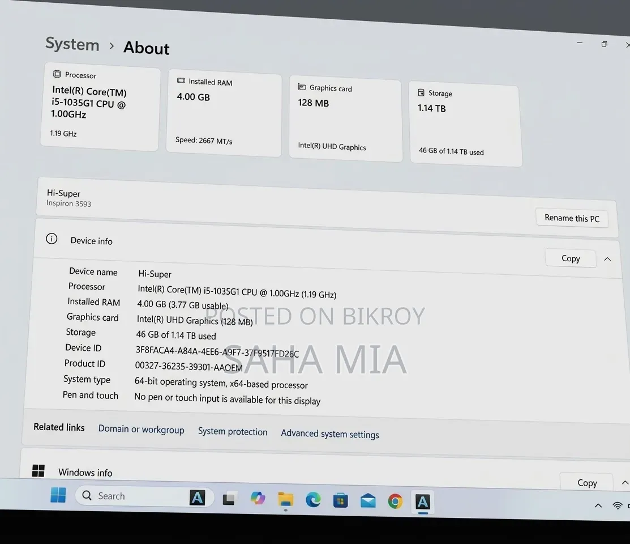
Task: Go back to System breadcrumb
Action: 72,44
